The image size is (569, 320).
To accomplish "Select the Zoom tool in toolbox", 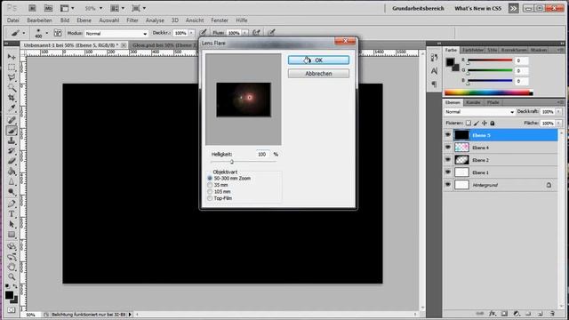I will [x=12, y=277].
